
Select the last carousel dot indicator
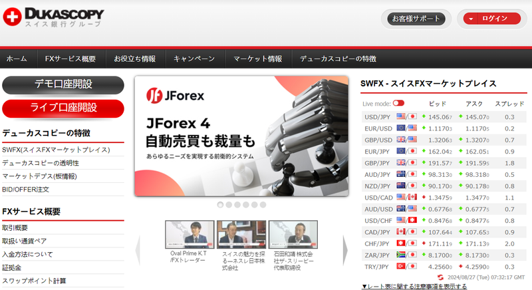[263, 205]
